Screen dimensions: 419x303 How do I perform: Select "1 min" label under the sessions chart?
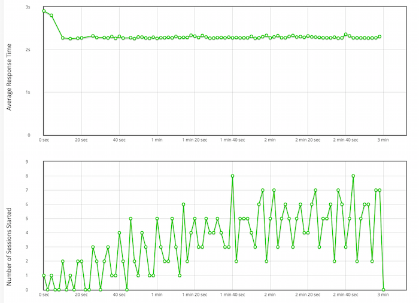tap(157, 295)
